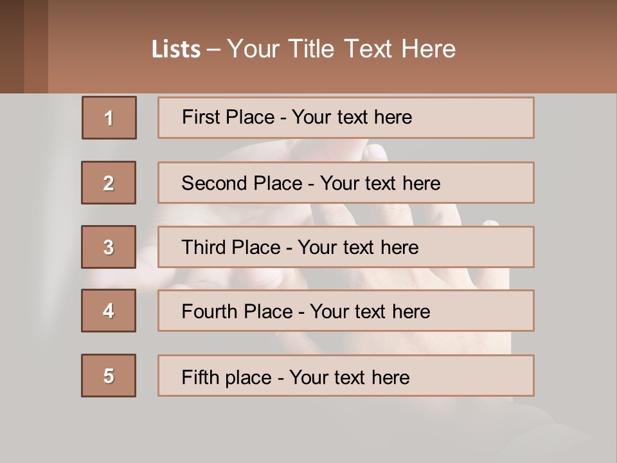Image resolution: width=617 pixels, height=463 pixels.
Task: Click the number 1 box
Action: point(109,118)
